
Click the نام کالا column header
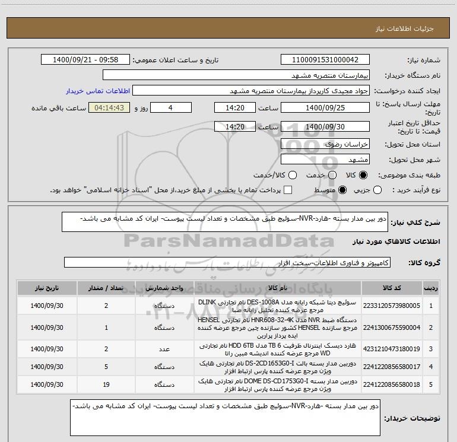[278, 288]
